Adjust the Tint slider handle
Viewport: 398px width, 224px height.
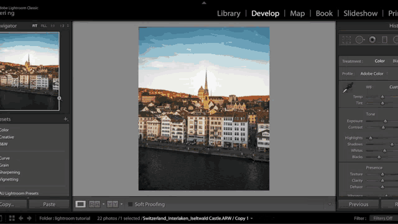tap(382, 103)
